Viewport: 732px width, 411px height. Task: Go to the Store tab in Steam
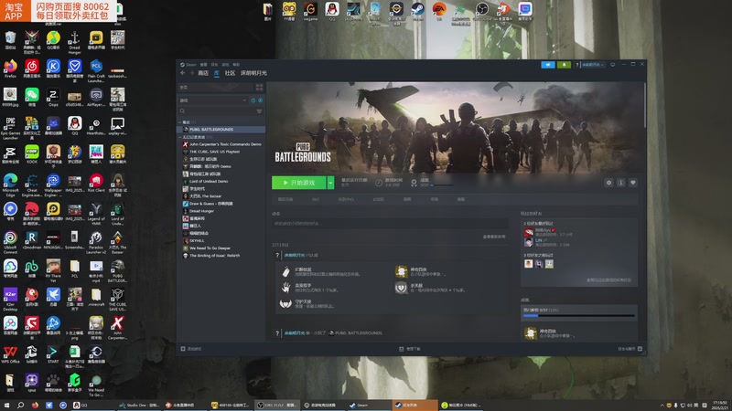click(x=203, y=73)
